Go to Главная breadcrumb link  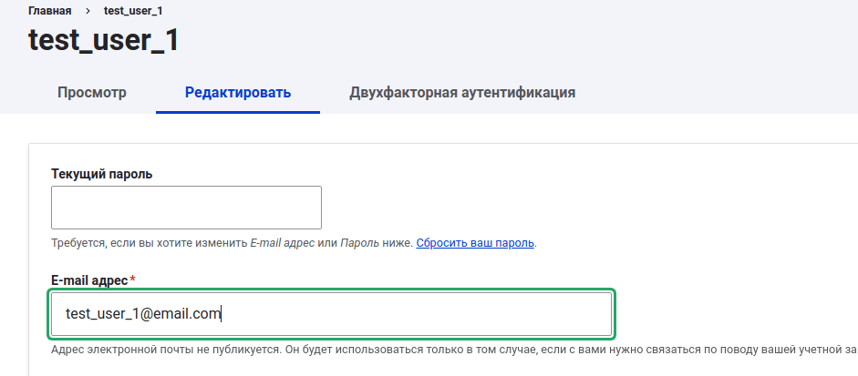tap(51, 10)
